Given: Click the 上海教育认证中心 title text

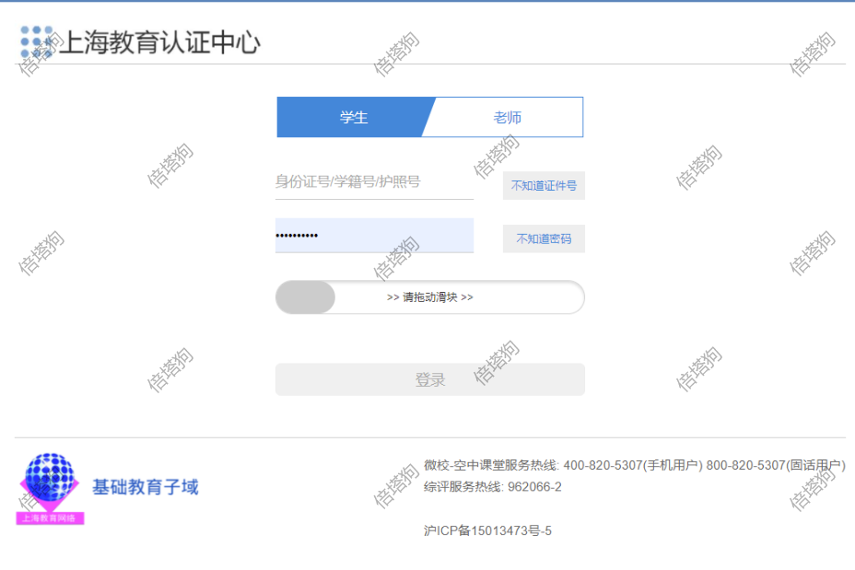Looking at the screenshot, I should coord(159,42).
